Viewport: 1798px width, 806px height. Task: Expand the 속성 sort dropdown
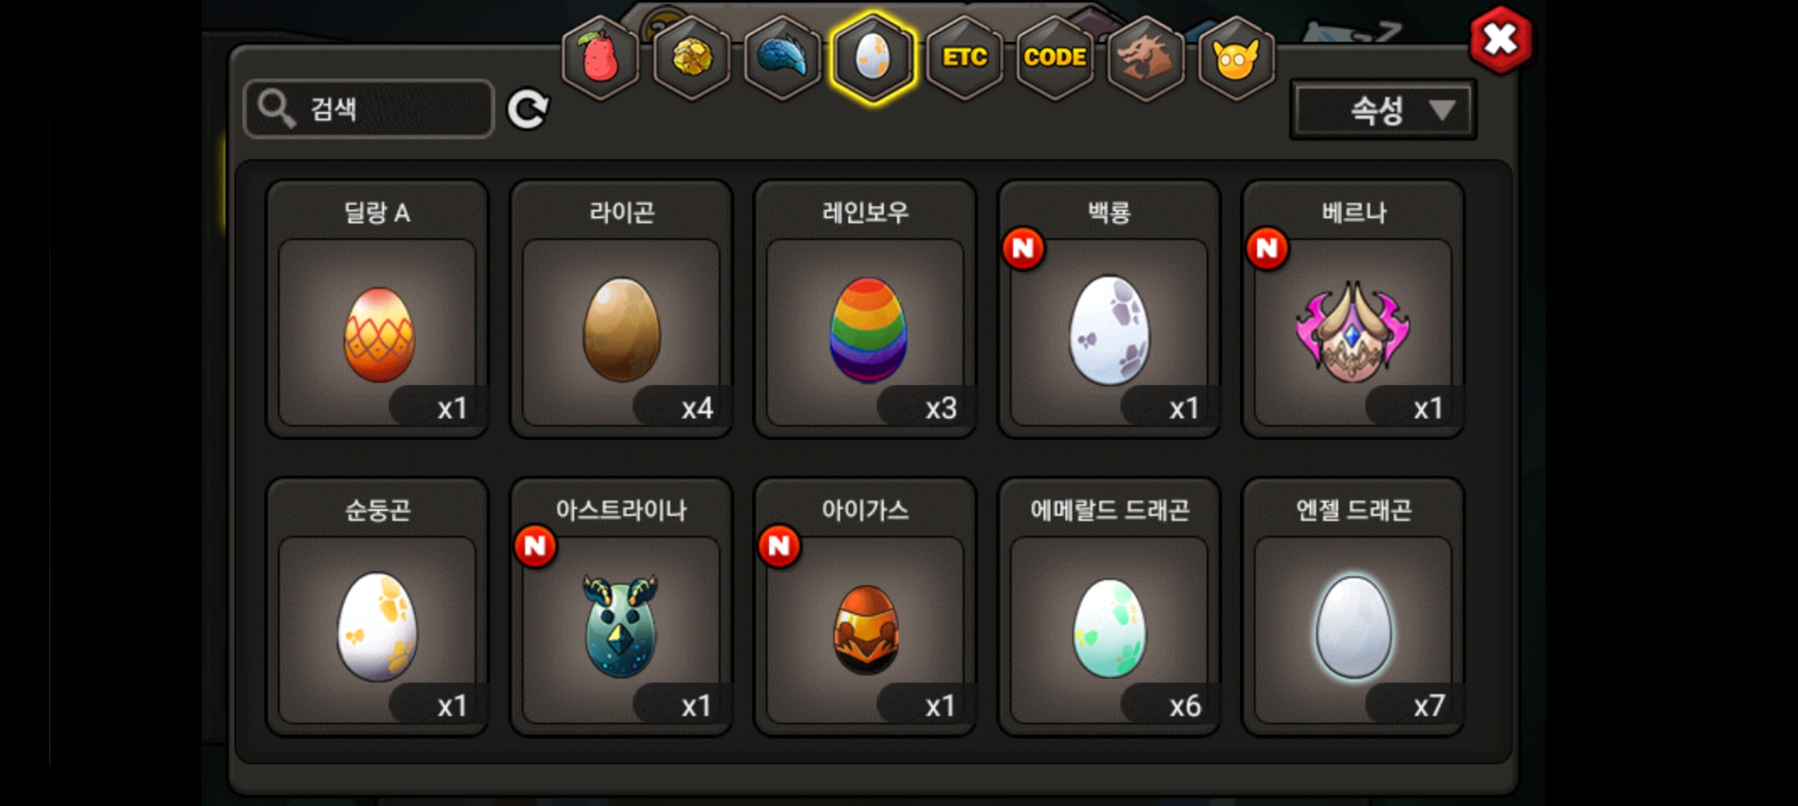coord(1384,110)
